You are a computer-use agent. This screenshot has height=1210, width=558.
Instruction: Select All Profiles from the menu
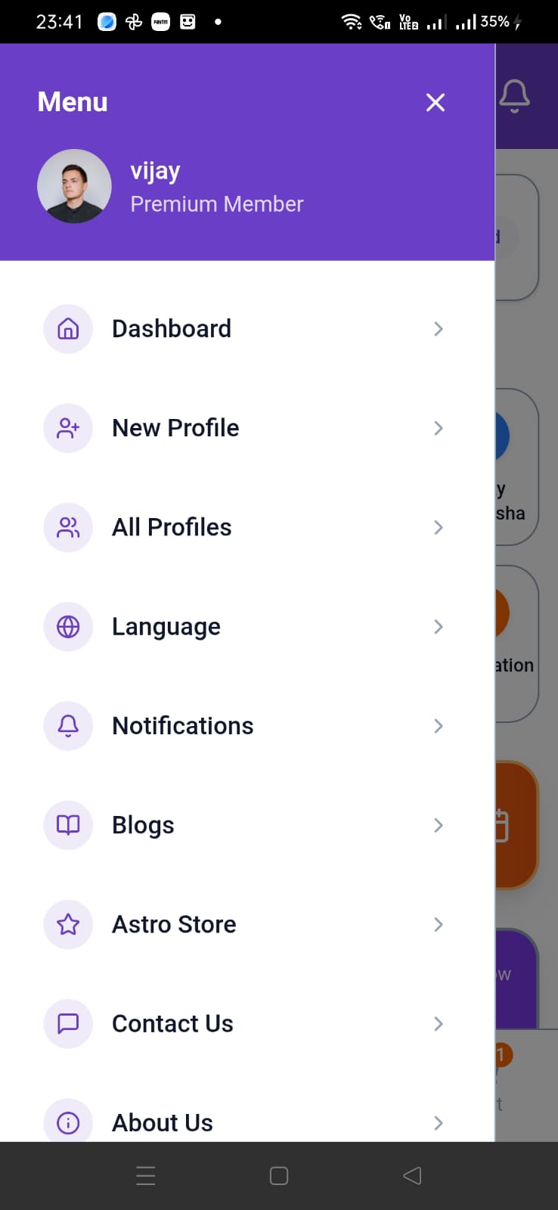[x=172, y=527]
